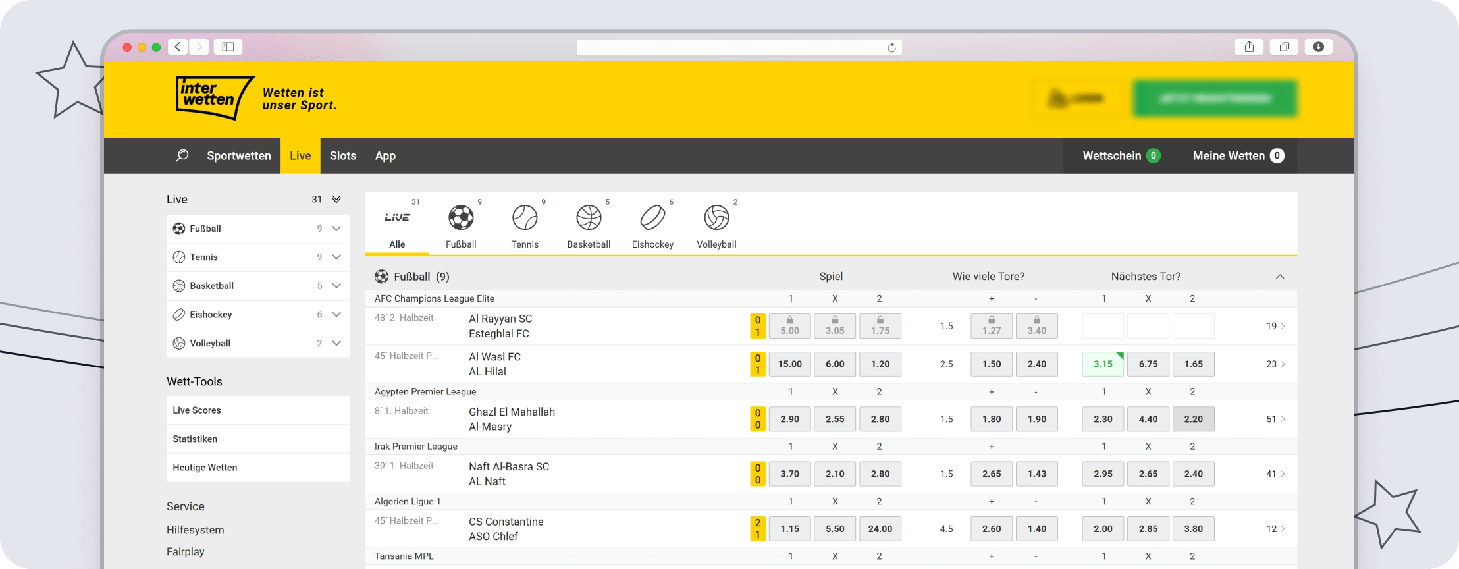1459x569 pixels.
Task: Open 12 more bets for CS Constantine match
Action: point(1275,529)
